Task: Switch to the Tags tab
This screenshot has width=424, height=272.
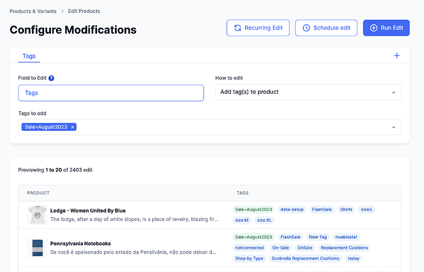Action: click(29, 56)
